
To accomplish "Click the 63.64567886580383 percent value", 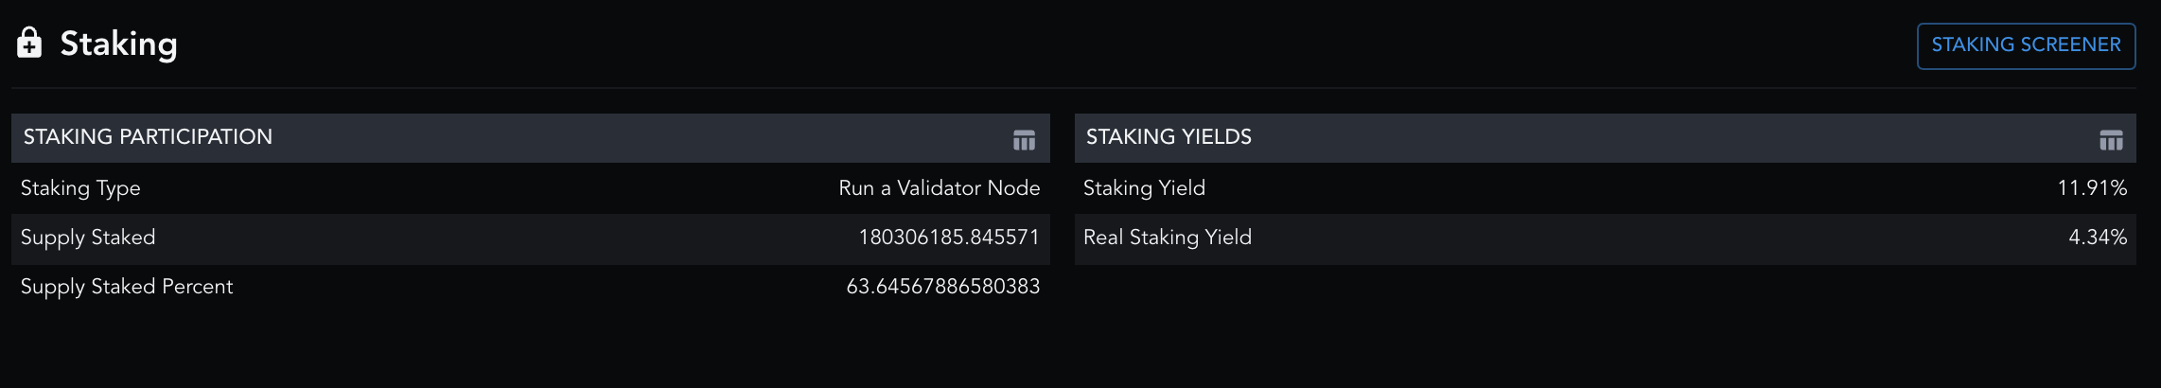I will click(942, 287).
